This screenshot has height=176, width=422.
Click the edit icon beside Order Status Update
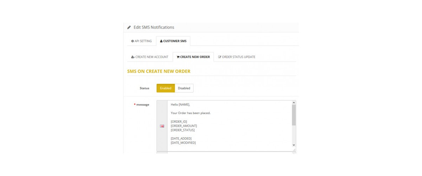click(220, 57)
